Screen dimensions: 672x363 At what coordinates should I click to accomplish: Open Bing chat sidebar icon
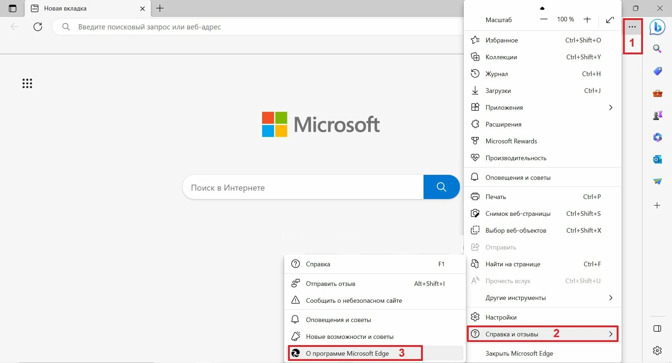point(657,27)
